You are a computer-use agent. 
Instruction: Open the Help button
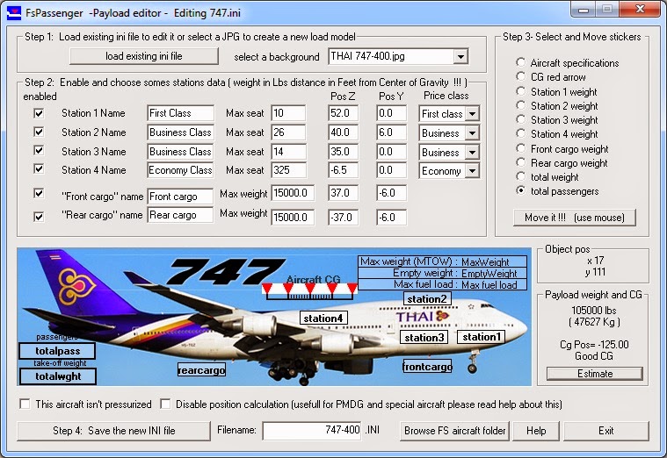[536, 431]
